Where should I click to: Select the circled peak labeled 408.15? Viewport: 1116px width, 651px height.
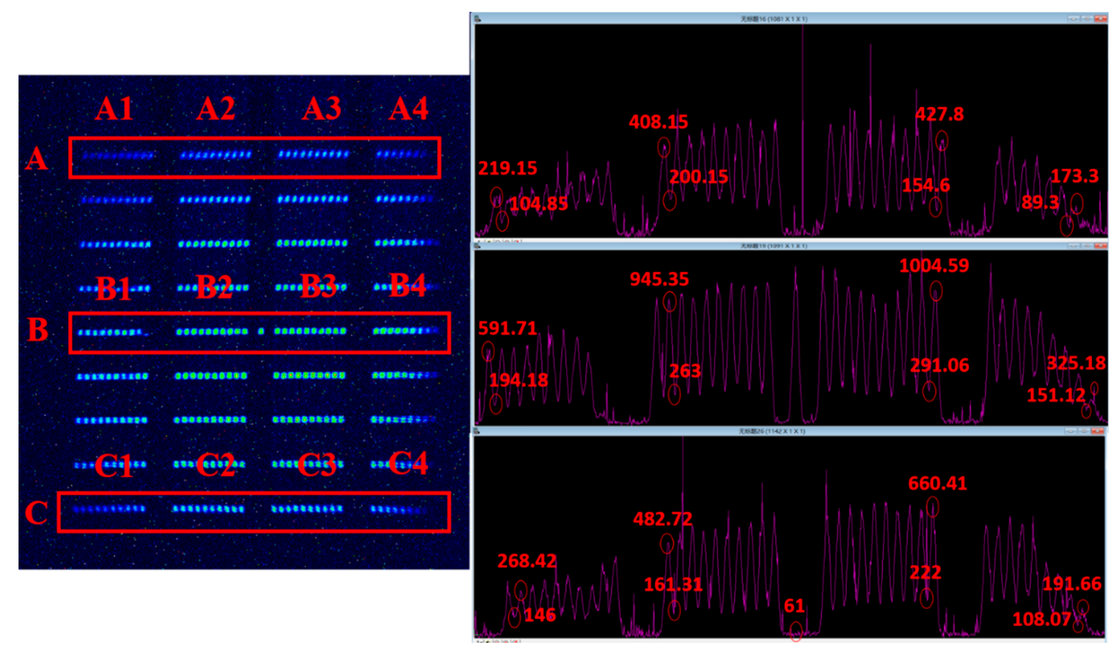tap(664, 148)
